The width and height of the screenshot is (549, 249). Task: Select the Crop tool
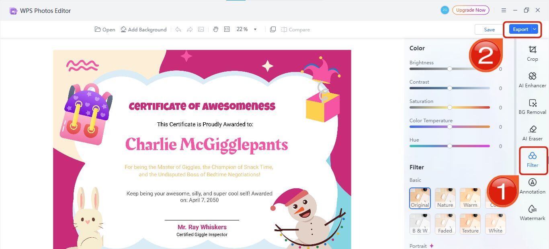click(x=533, y=54)
